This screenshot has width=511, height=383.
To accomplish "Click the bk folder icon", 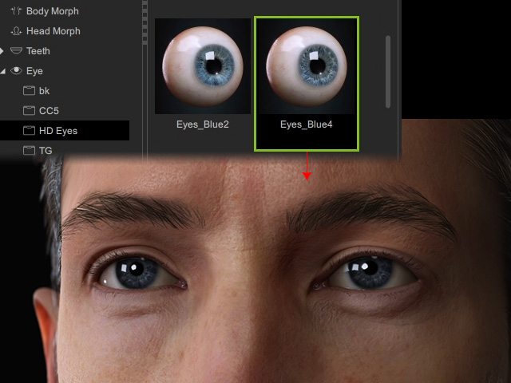I will 30,91.
